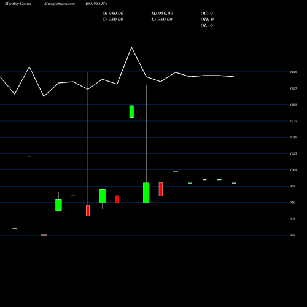This screenshot has width=307, height=307.
Task: Click the 1100 price axis label
Action: point(293,104)
